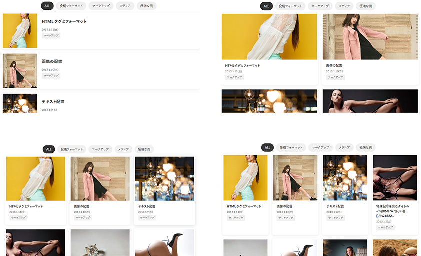This screenshot has height=256, width=421.
Task: Open 画像の配置 post title in list layout
Action: tap(52, 61)
